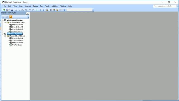This screenshot has height=101, width=179.
Task: Open the dropdown arrow on the help question box
Action: point(177,6)
